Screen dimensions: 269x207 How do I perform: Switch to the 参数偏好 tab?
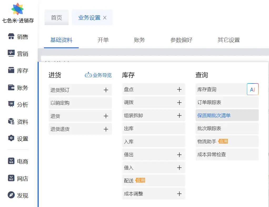(x=181, y=40)
